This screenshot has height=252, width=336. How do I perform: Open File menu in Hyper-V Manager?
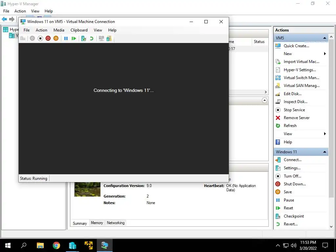[6, 11]
